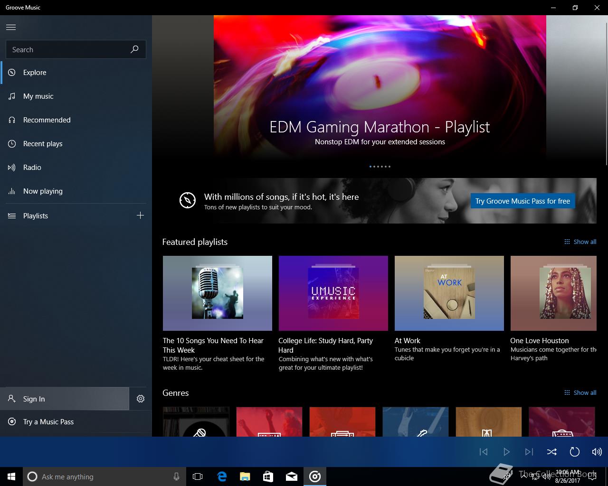Click the compass icon in promo banner
Screen dimensions: 608x486
[188, 200]
